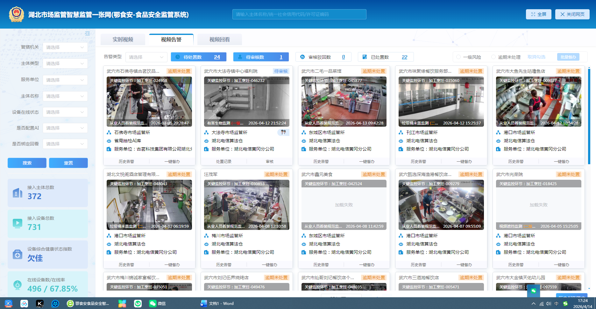
Task: Click the 全屏 fullscreen button
Action: pos(538,14)
